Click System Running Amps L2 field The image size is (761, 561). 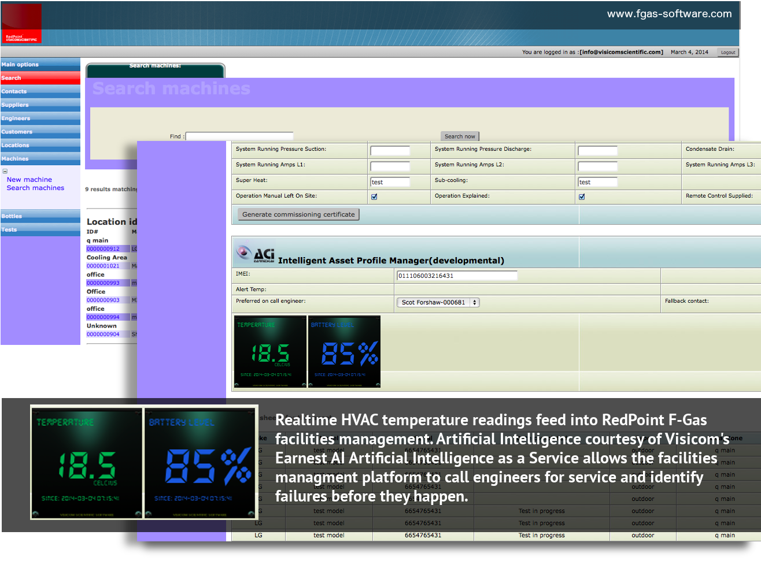597,166
